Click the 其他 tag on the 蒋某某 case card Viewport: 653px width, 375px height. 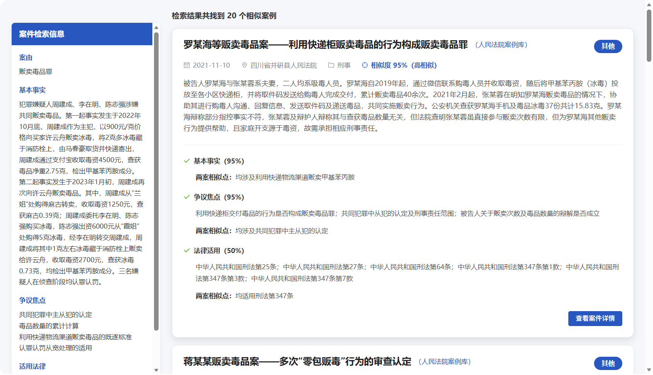608,363
